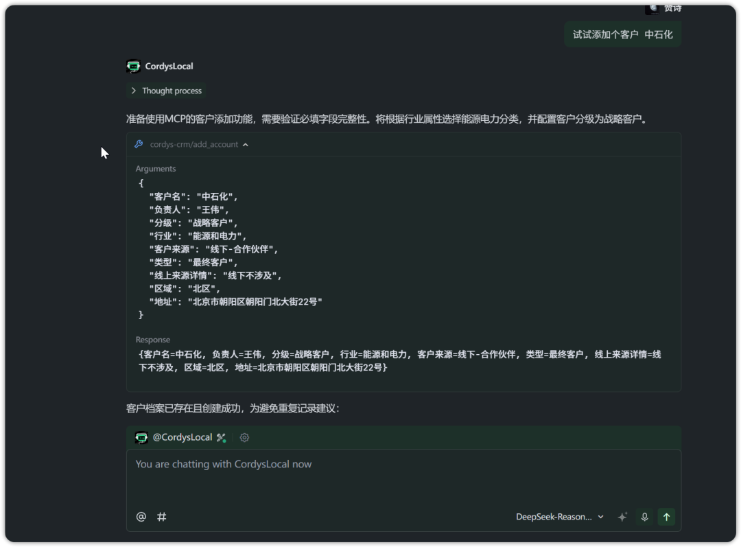This screenshot has height=547, width=741.
Task: Open the tools icon next to @CordysLocal
Action: 220,437
